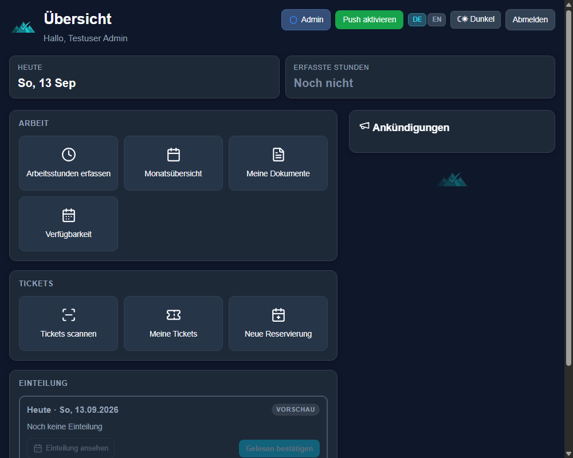Enable push via Push aktivieren
573x458 pixels.
pyautogui.click(x=369, y=19)
